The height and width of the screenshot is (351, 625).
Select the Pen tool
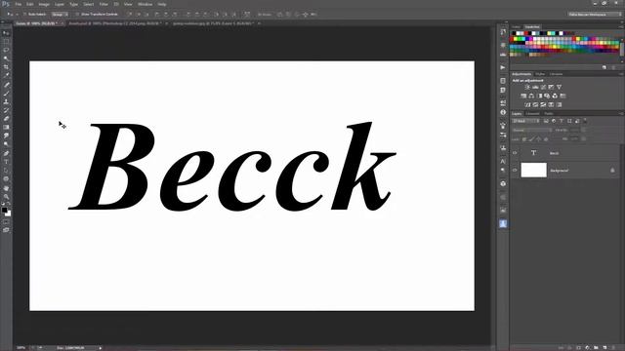point(6,153)
